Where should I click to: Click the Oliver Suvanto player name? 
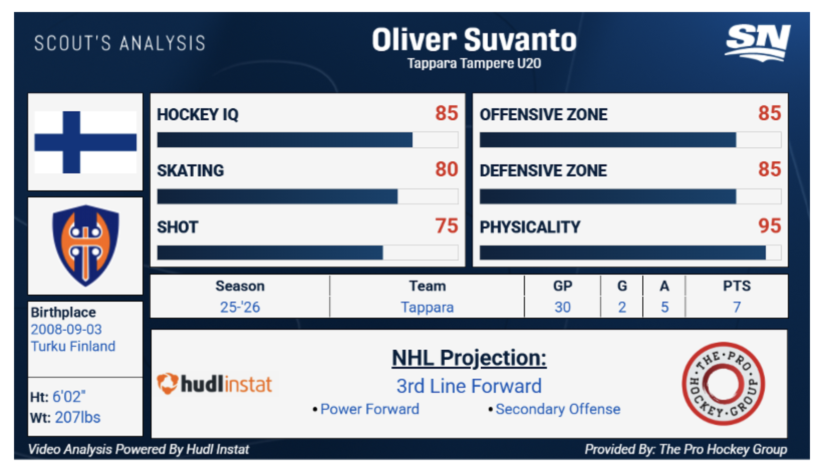[474, 40]
